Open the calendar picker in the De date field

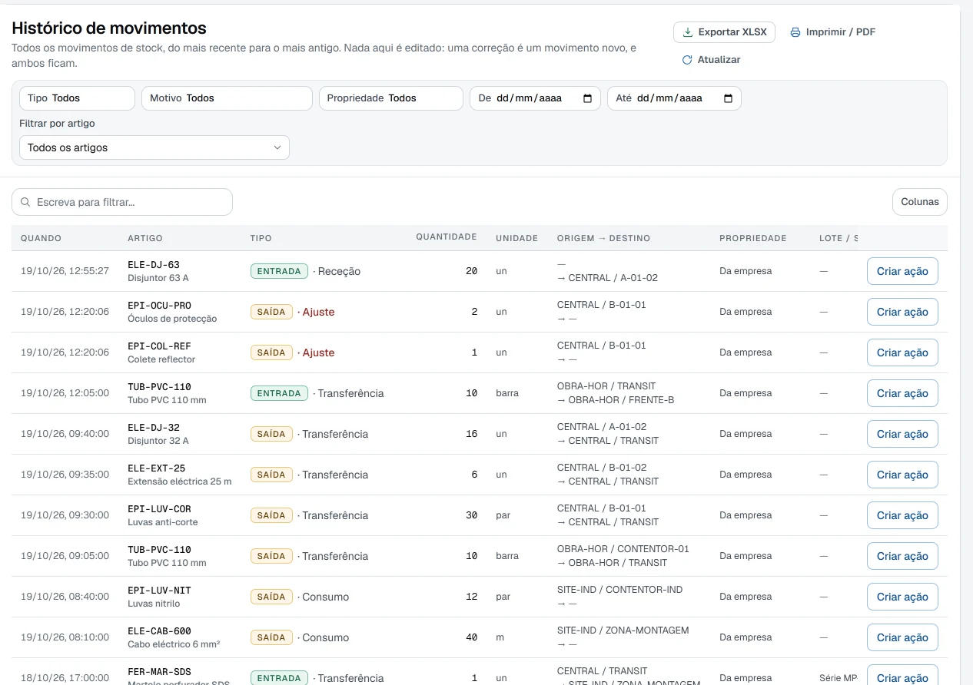point(588,98)
